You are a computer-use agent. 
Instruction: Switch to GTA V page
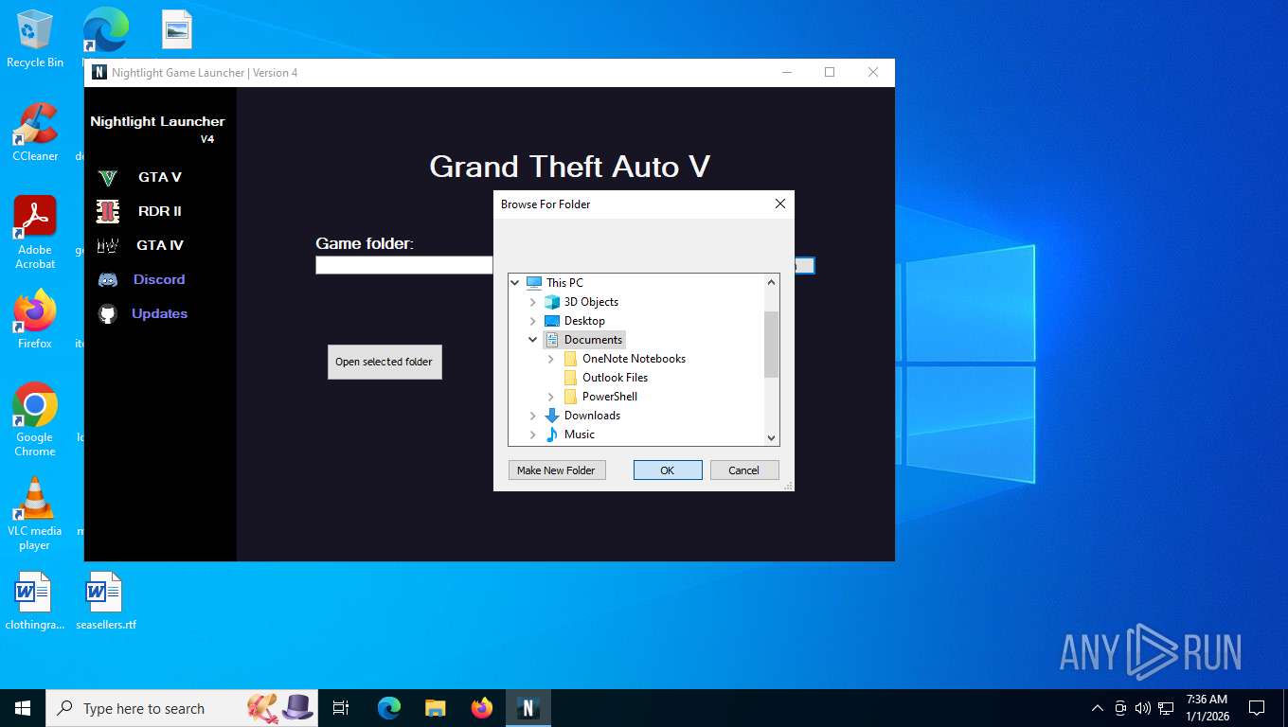pos(159,177)
